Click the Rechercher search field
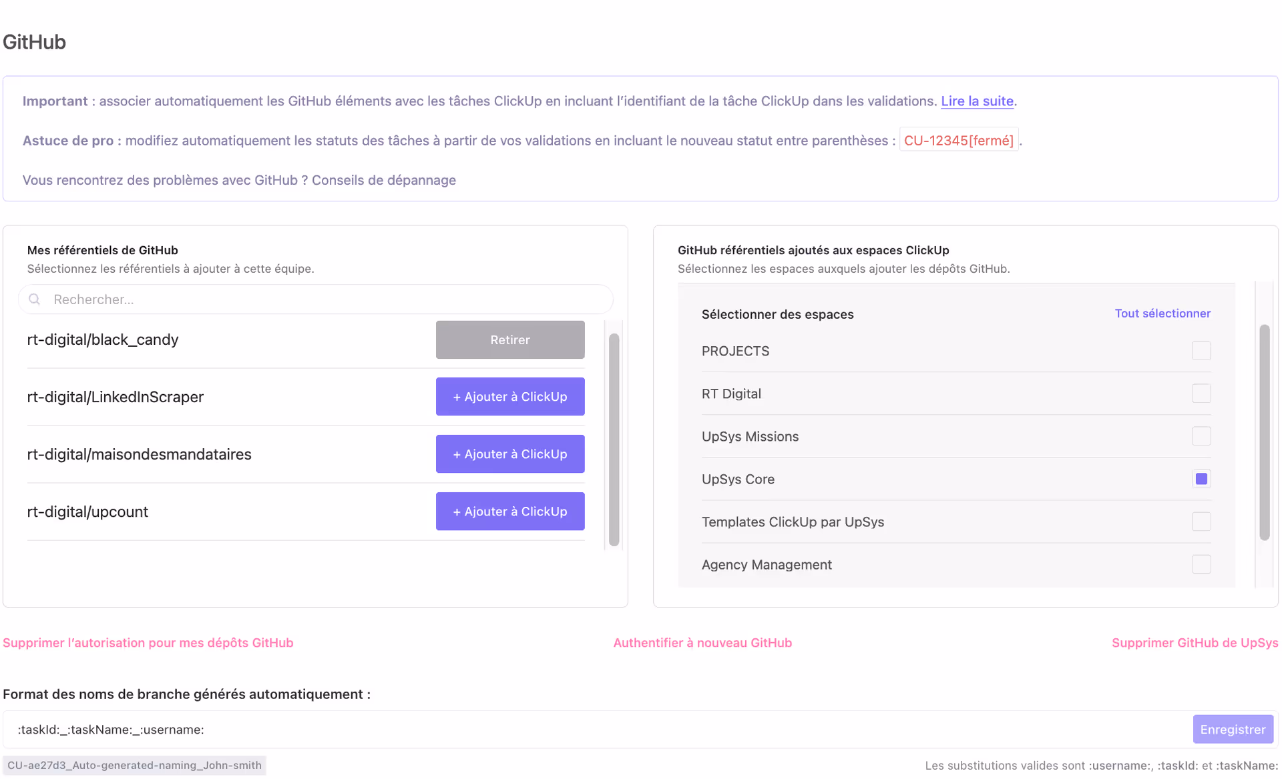This screenshot has height=779, width=1282. pos(267,299)
